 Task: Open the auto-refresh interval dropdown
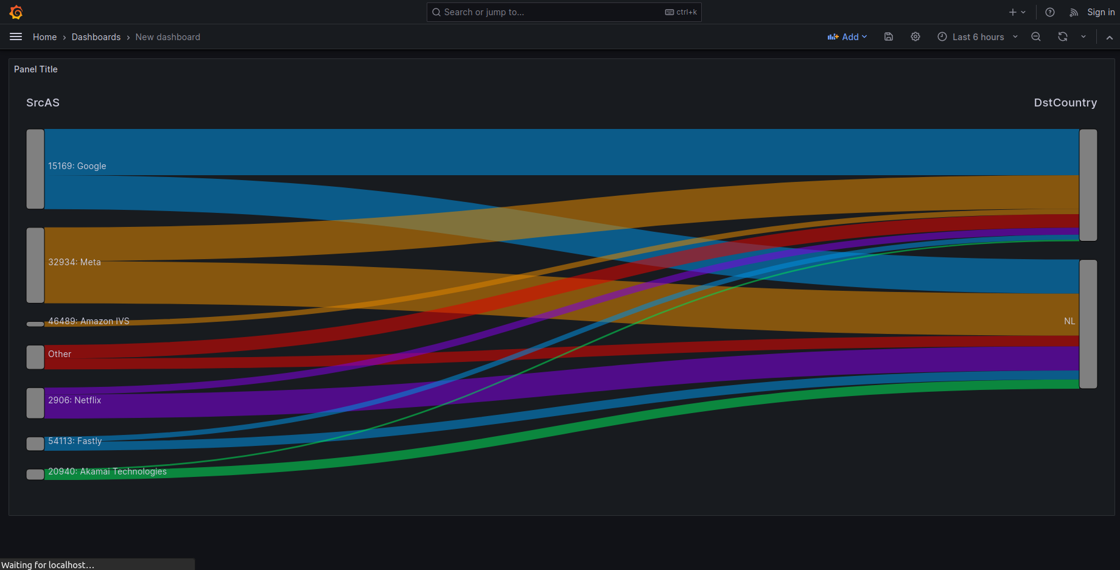tap(1083, 36)
